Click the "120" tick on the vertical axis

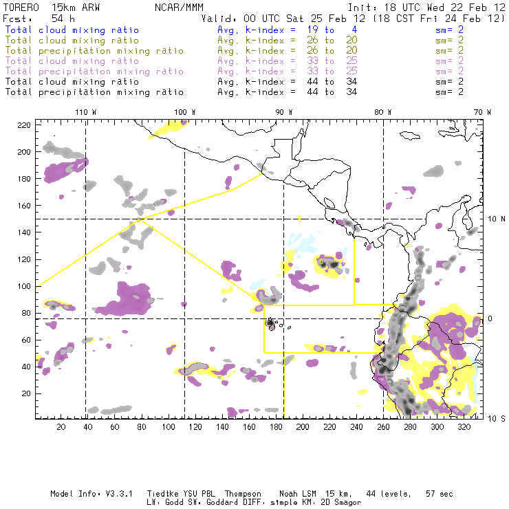[24, 259]
